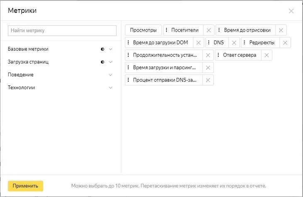Delete the Время до загрузки DOM chip
Viewport: 303px width, 197px height.
pos(198,43)
